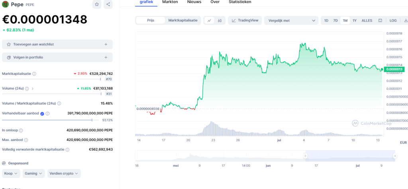Viewport: 408px width, 189px height.
Task: Click left handle of range slider
Action: 306,156
